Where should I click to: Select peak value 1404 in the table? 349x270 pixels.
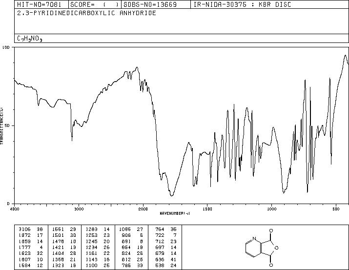coord(58,253)
